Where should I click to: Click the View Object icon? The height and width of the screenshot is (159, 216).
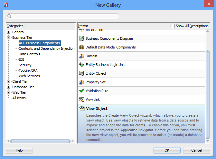click(82, 108)
